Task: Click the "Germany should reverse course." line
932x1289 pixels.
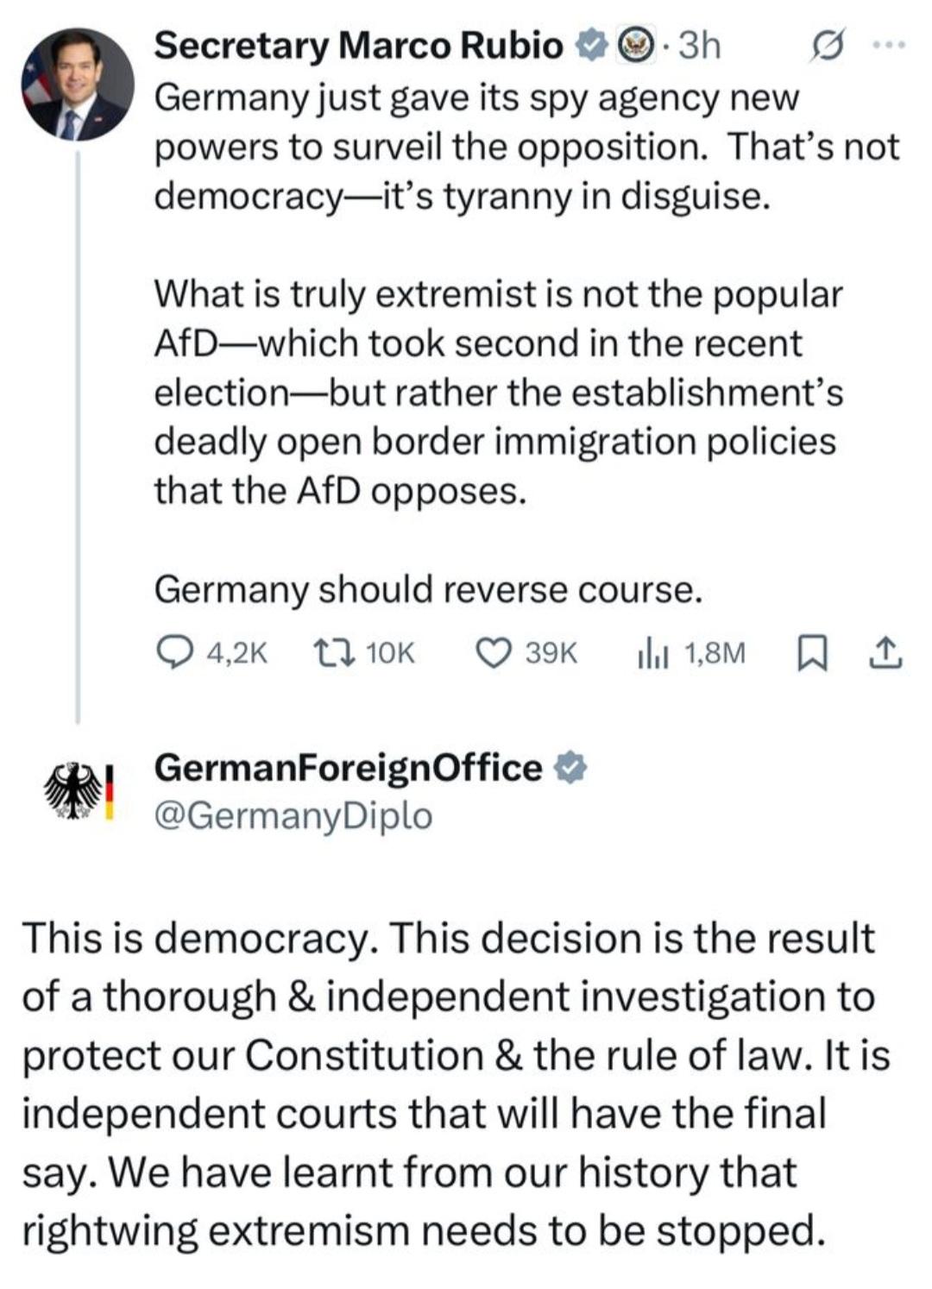Action: [428, 590]
